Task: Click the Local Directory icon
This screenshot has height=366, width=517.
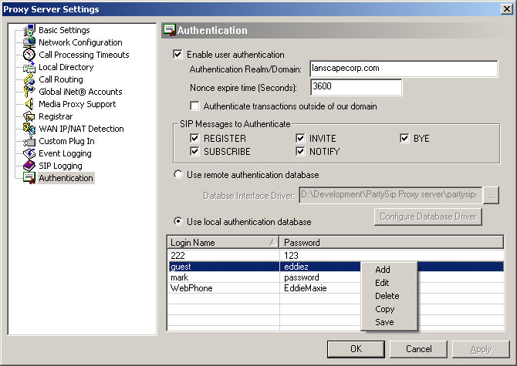Action: click(x=29, y=67)
